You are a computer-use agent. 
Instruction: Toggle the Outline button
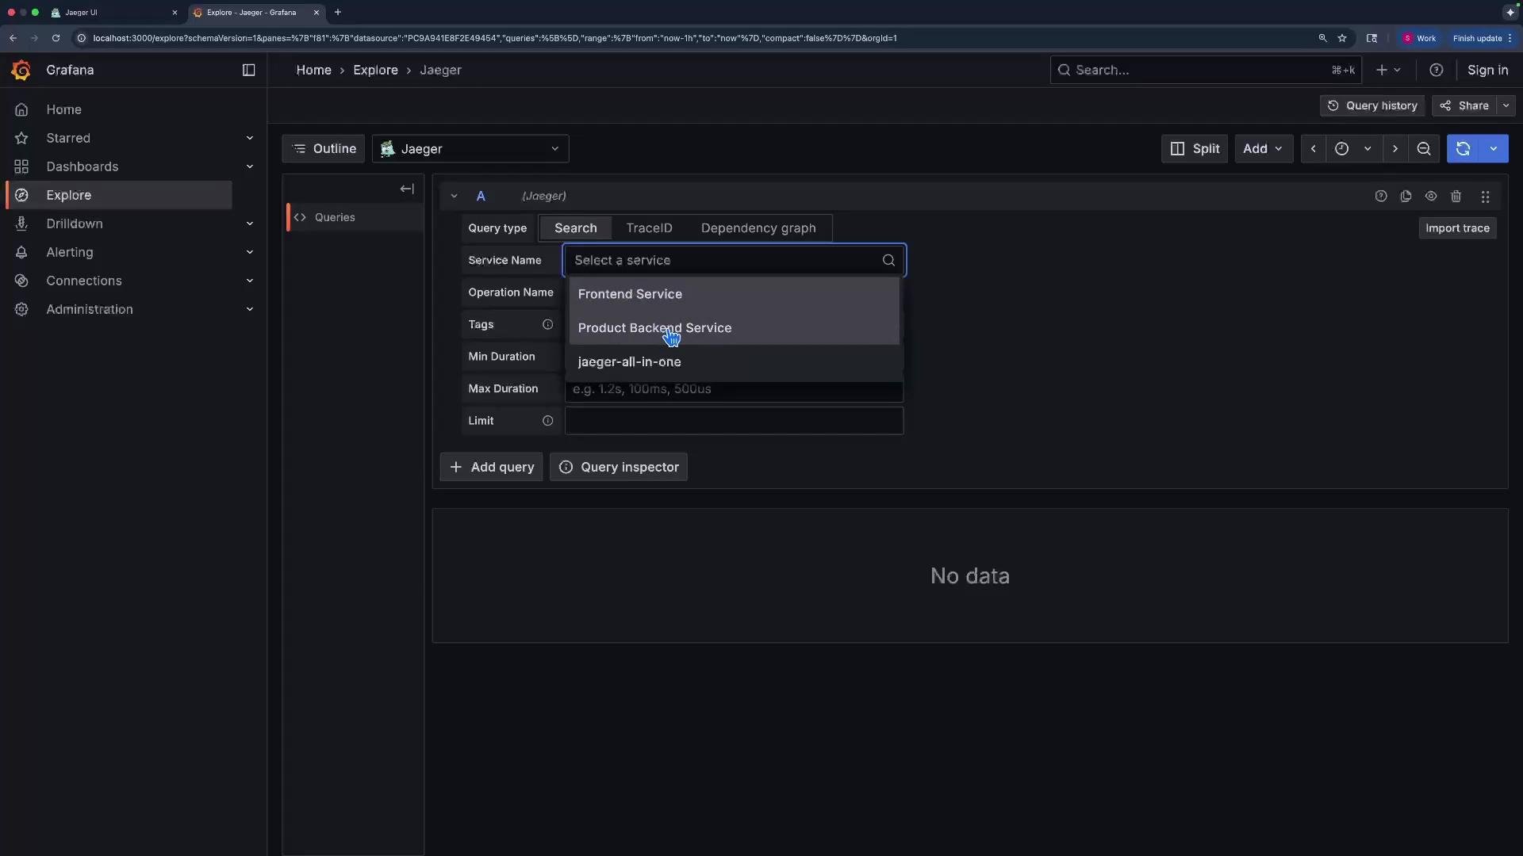coord(324,149)
